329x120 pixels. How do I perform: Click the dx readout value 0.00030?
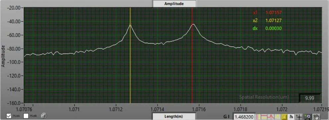(274, 28)
